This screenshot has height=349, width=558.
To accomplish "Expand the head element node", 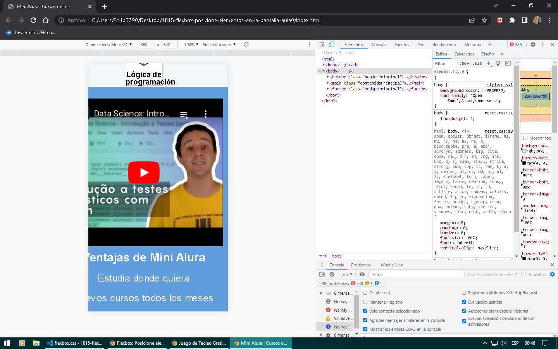I will point(324,65).
